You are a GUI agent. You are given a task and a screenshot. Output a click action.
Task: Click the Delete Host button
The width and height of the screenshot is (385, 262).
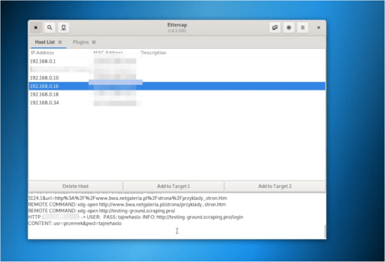point(76,186)
